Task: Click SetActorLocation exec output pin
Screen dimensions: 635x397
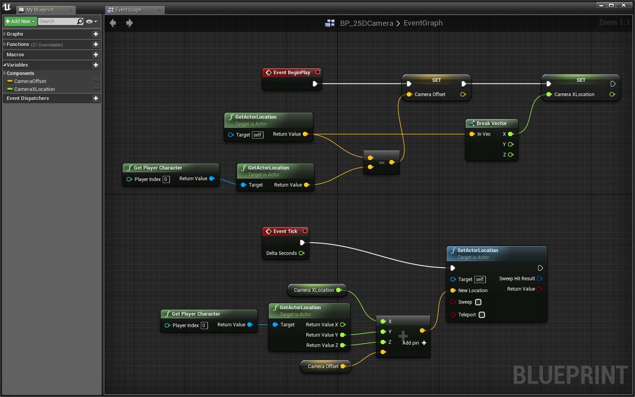Action: point(540,268)
